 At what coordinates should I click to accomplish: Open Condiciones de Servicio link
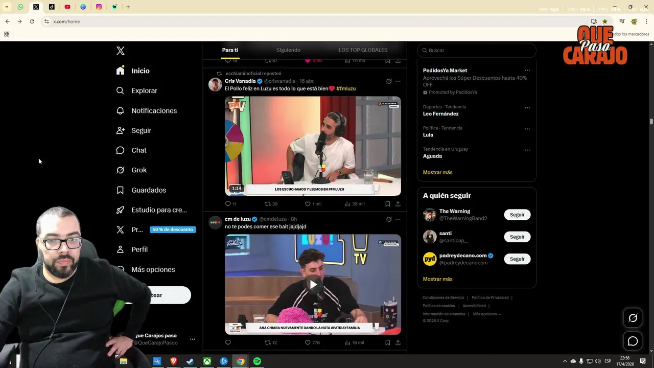click(443, 297)
